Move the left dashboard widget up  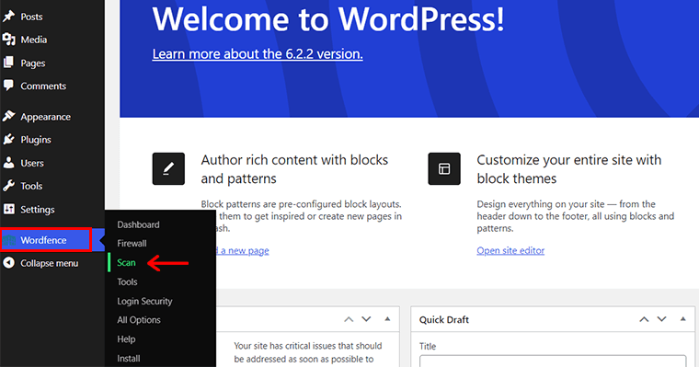[349, 319]
